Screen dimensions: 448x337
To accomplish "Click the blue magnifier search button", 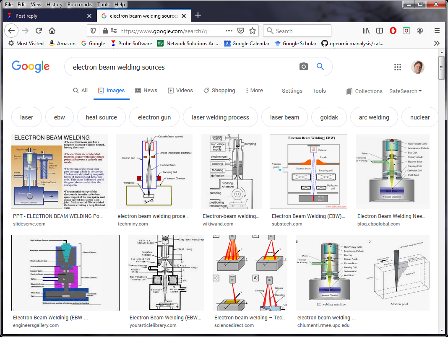I will click(x=320, y=67).
